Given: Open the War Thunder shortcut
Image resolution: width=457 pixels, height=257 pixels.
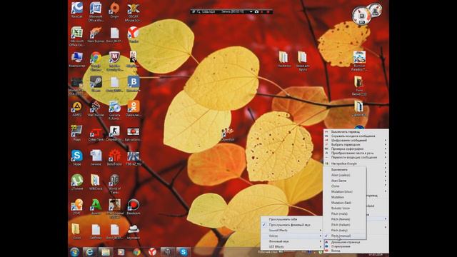Looking at the screenshot, I should (96, 109).
